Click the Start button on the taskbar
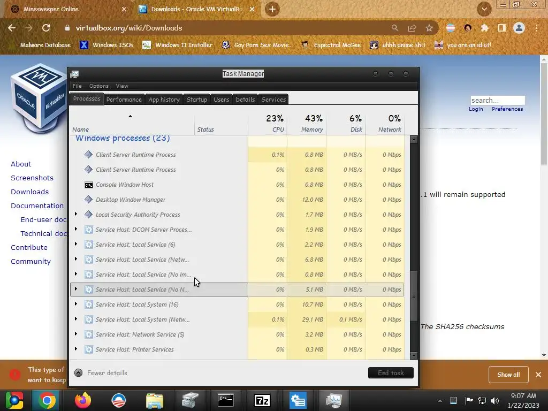The image size is (548, 411). pos(14,400)
